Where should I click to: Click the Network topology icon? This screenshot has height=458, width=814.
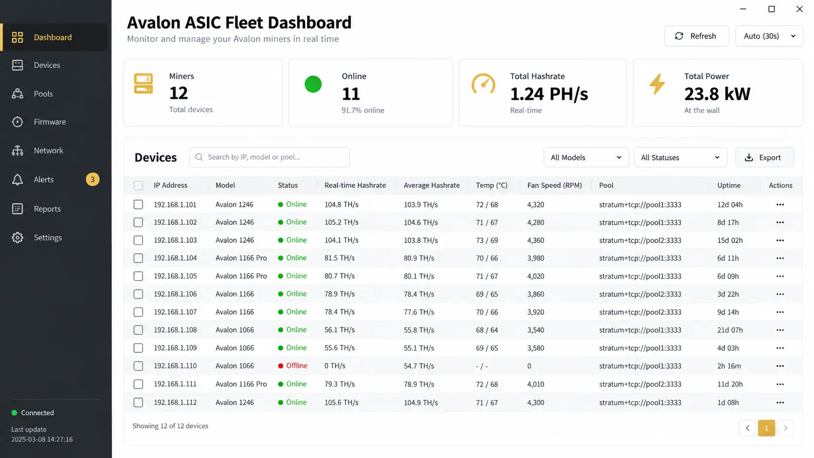point(18,150)
